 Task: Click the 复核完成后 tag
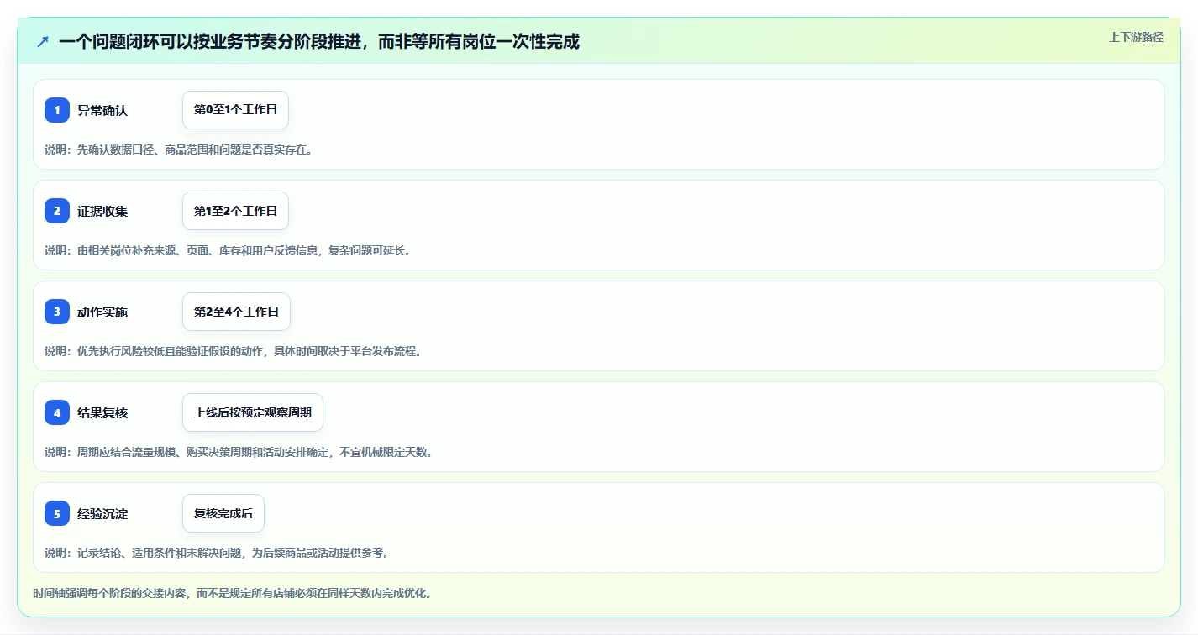(223, 513)
